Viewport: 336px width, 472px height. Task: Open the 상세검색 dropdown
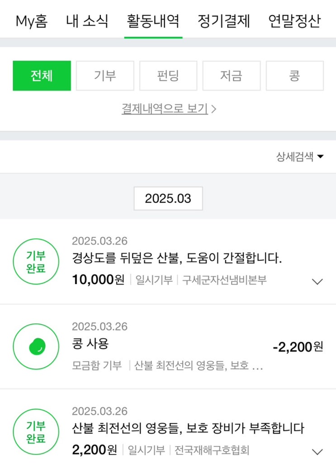300,157
